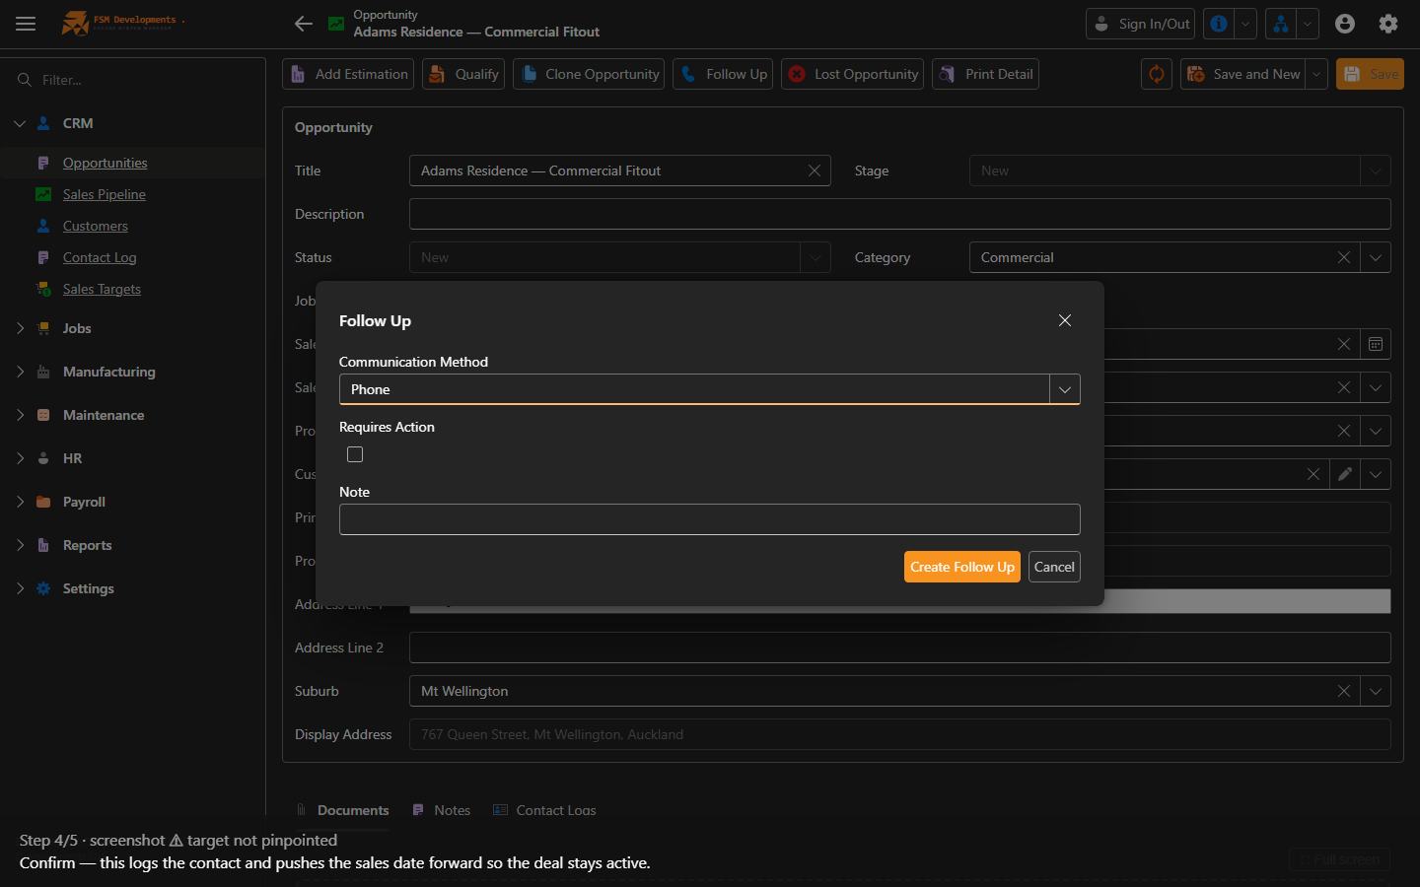
Task: Open the user account avatar icon
Action: (1345, 24)
